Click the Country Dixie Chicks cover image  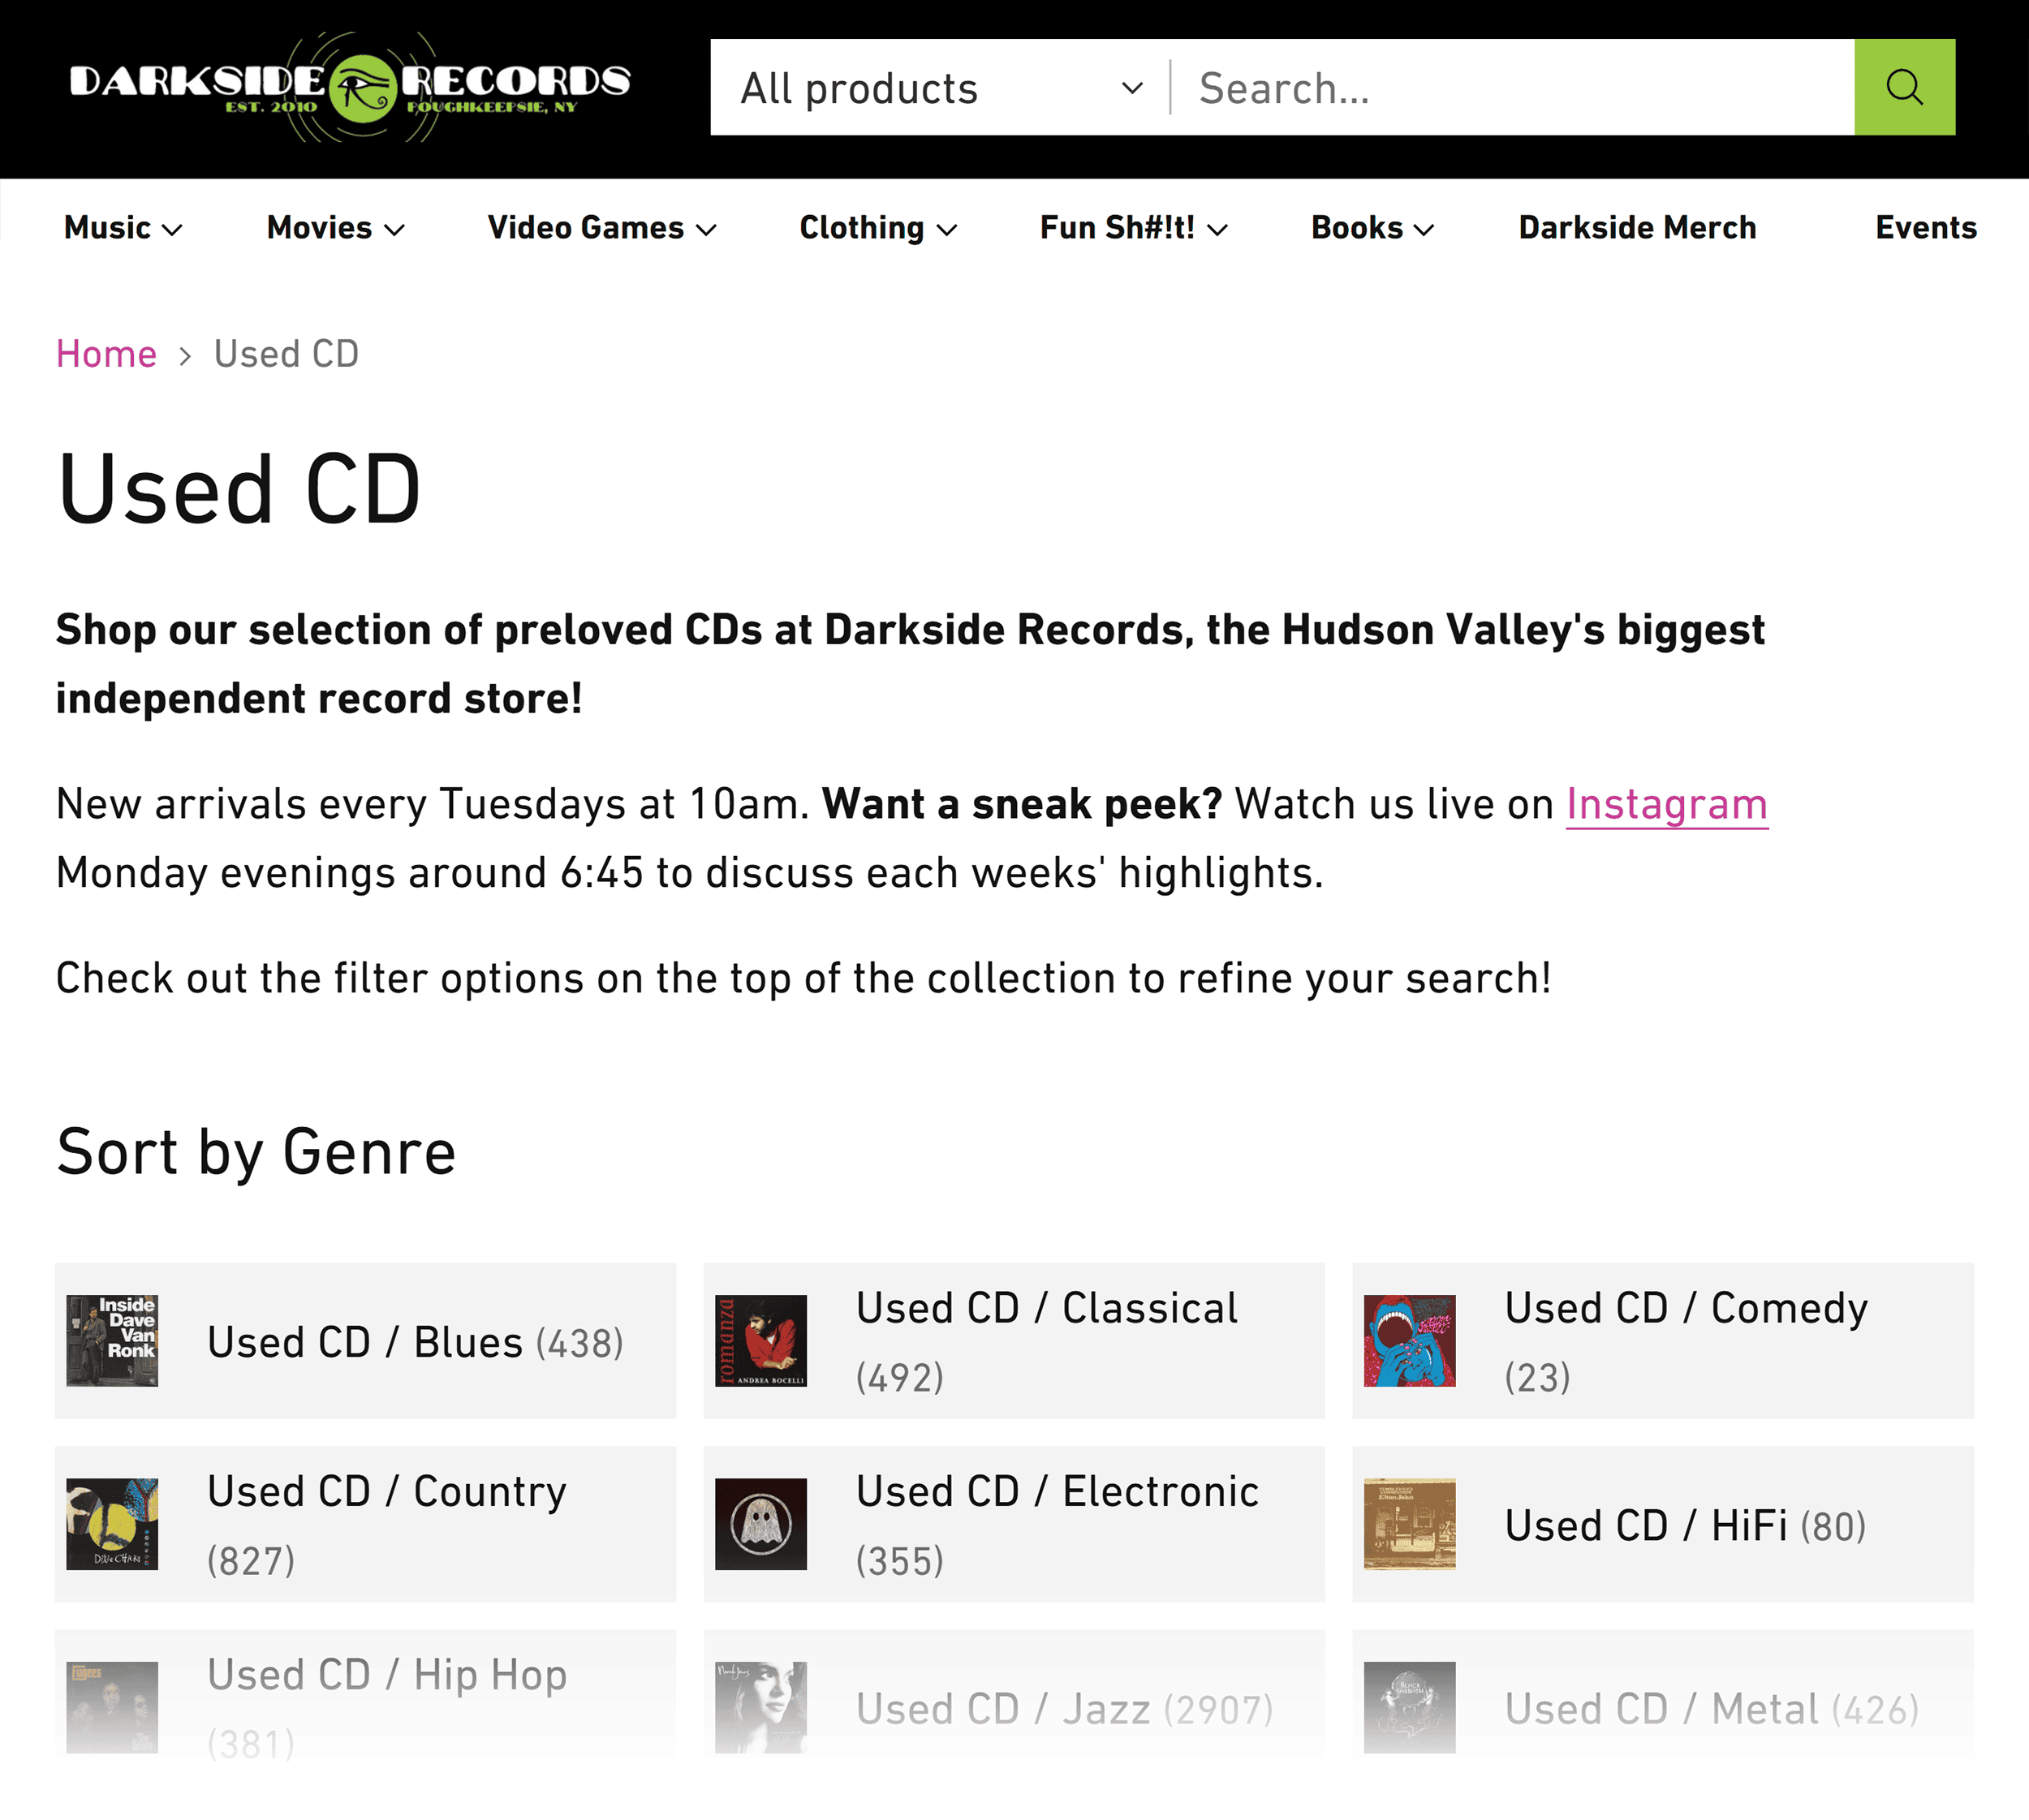pyautogui.click(x=112, y=1524)
